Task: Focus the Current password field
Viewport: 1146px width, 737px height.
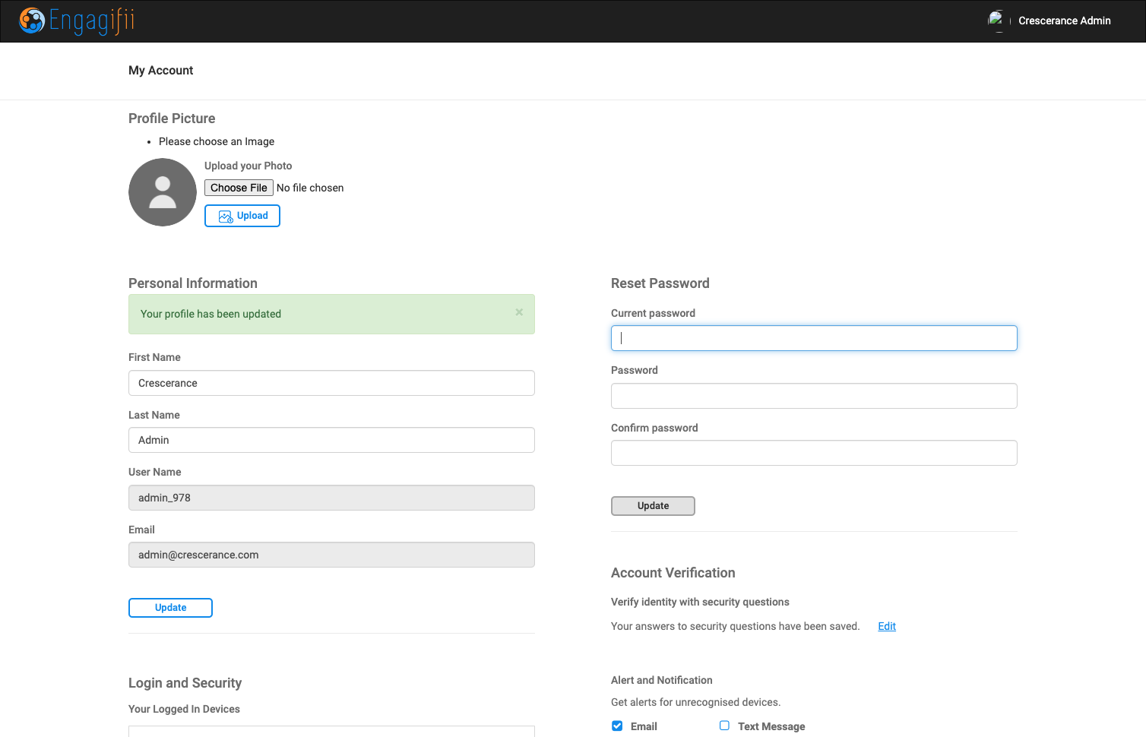Action: [814, 338]
